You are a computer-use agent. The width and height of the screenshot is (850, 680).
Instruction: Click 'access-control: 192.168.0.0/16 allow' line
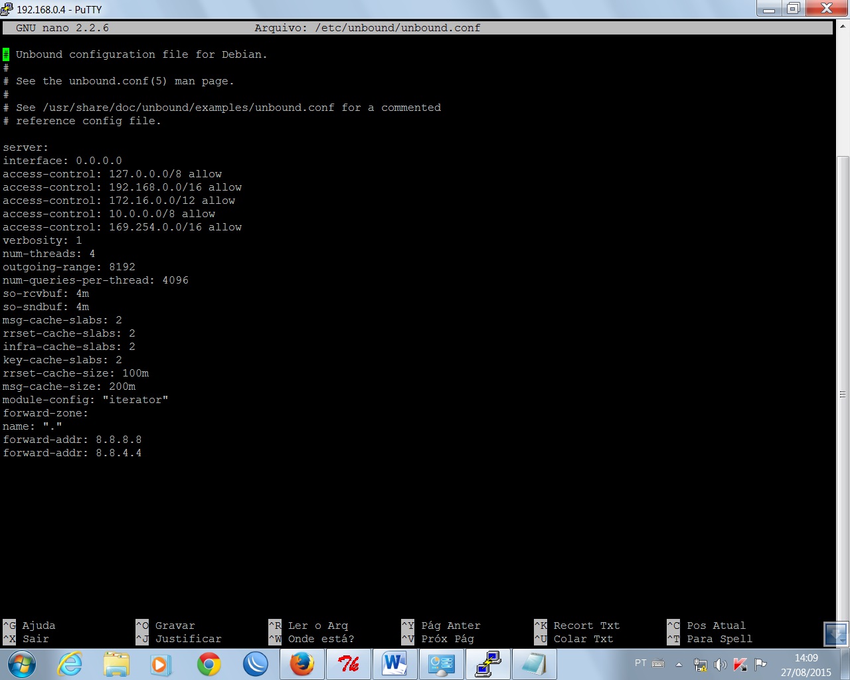tap(122, 187)
